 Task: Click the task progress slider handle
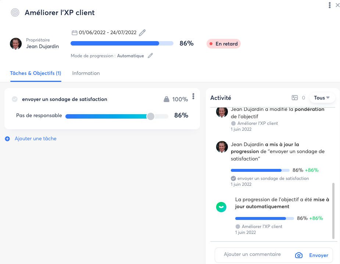150,116
